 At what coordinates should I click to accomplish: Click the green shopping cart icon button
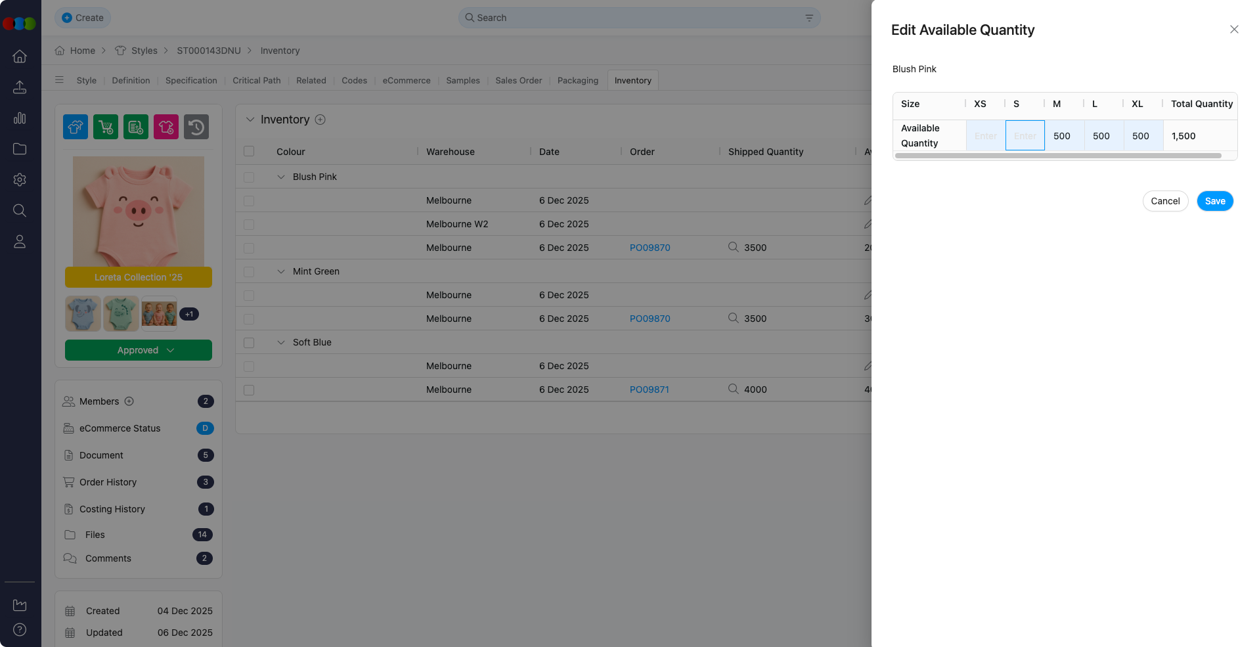(x=106, y=127)
